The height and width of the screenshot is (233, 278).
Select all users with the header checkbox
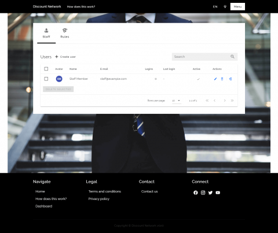[x=46, y=69]
